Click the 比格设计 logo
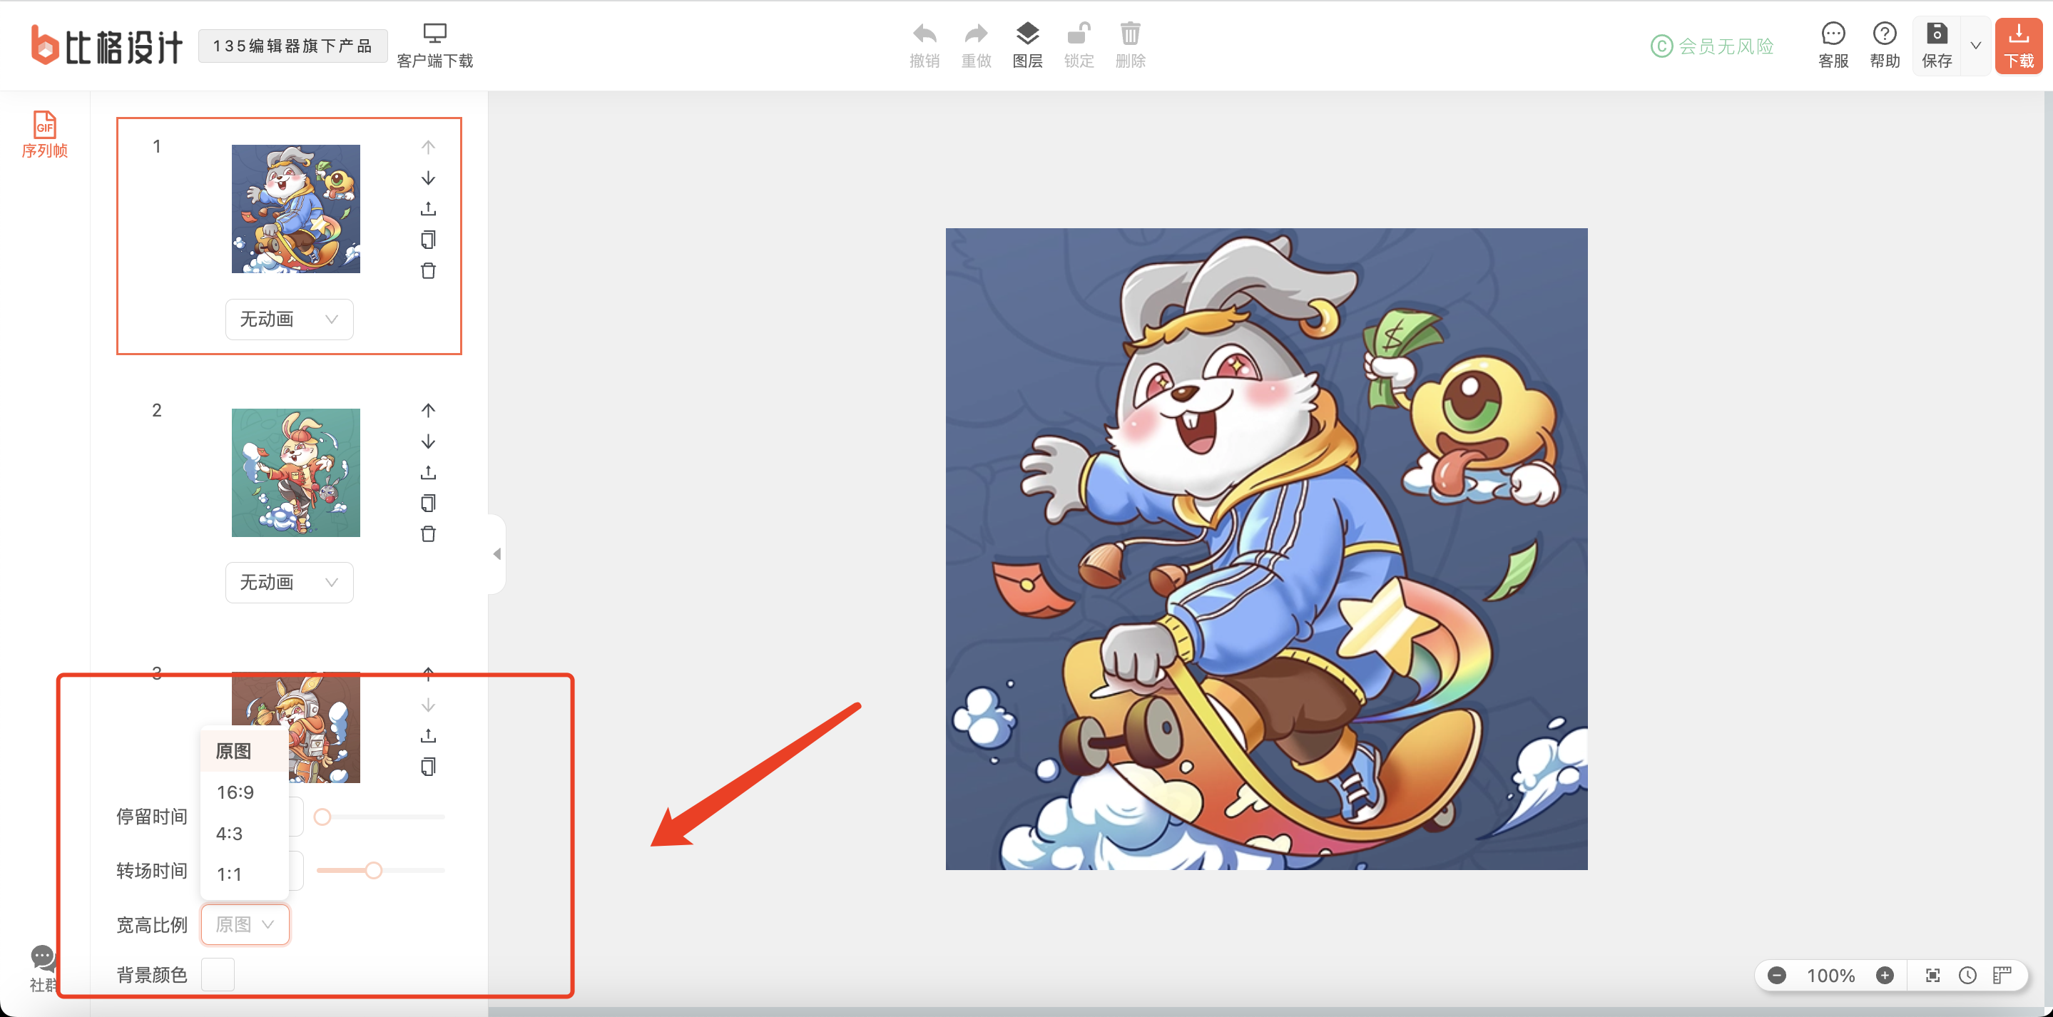The width and height of the screenshot is (2053, 1017). coord(107,46)
